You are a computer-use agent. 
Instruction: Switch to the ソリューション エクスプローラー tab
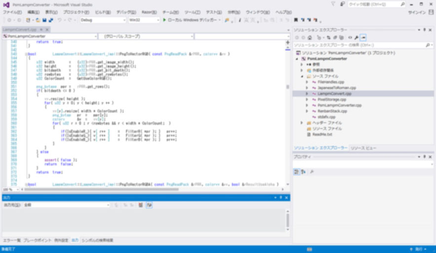pos(320,148)
